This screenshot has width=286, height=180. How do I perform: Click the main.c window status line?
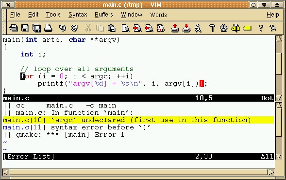(138, 98)
